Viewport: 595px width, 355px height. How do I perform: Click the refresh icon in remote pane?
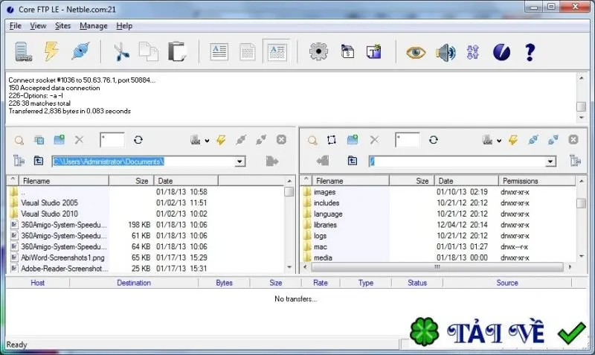point(434,140)
